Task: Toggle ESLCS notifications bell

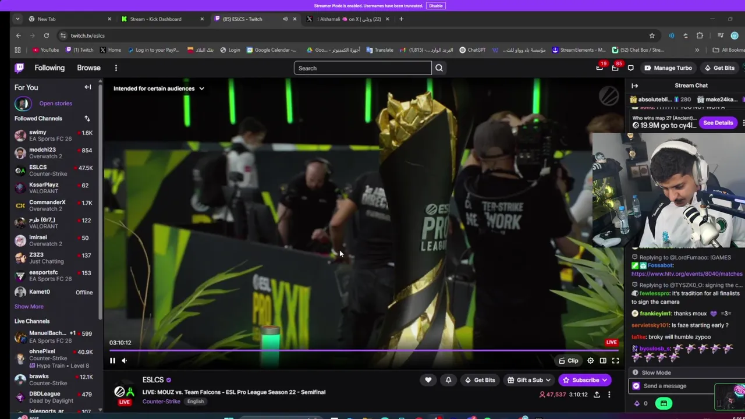Action: coord(448,380)
